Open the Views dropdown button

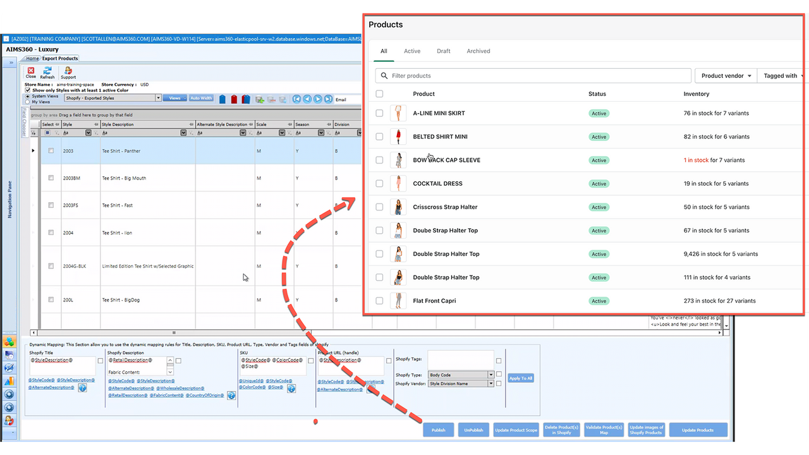(x=174, y=98)
